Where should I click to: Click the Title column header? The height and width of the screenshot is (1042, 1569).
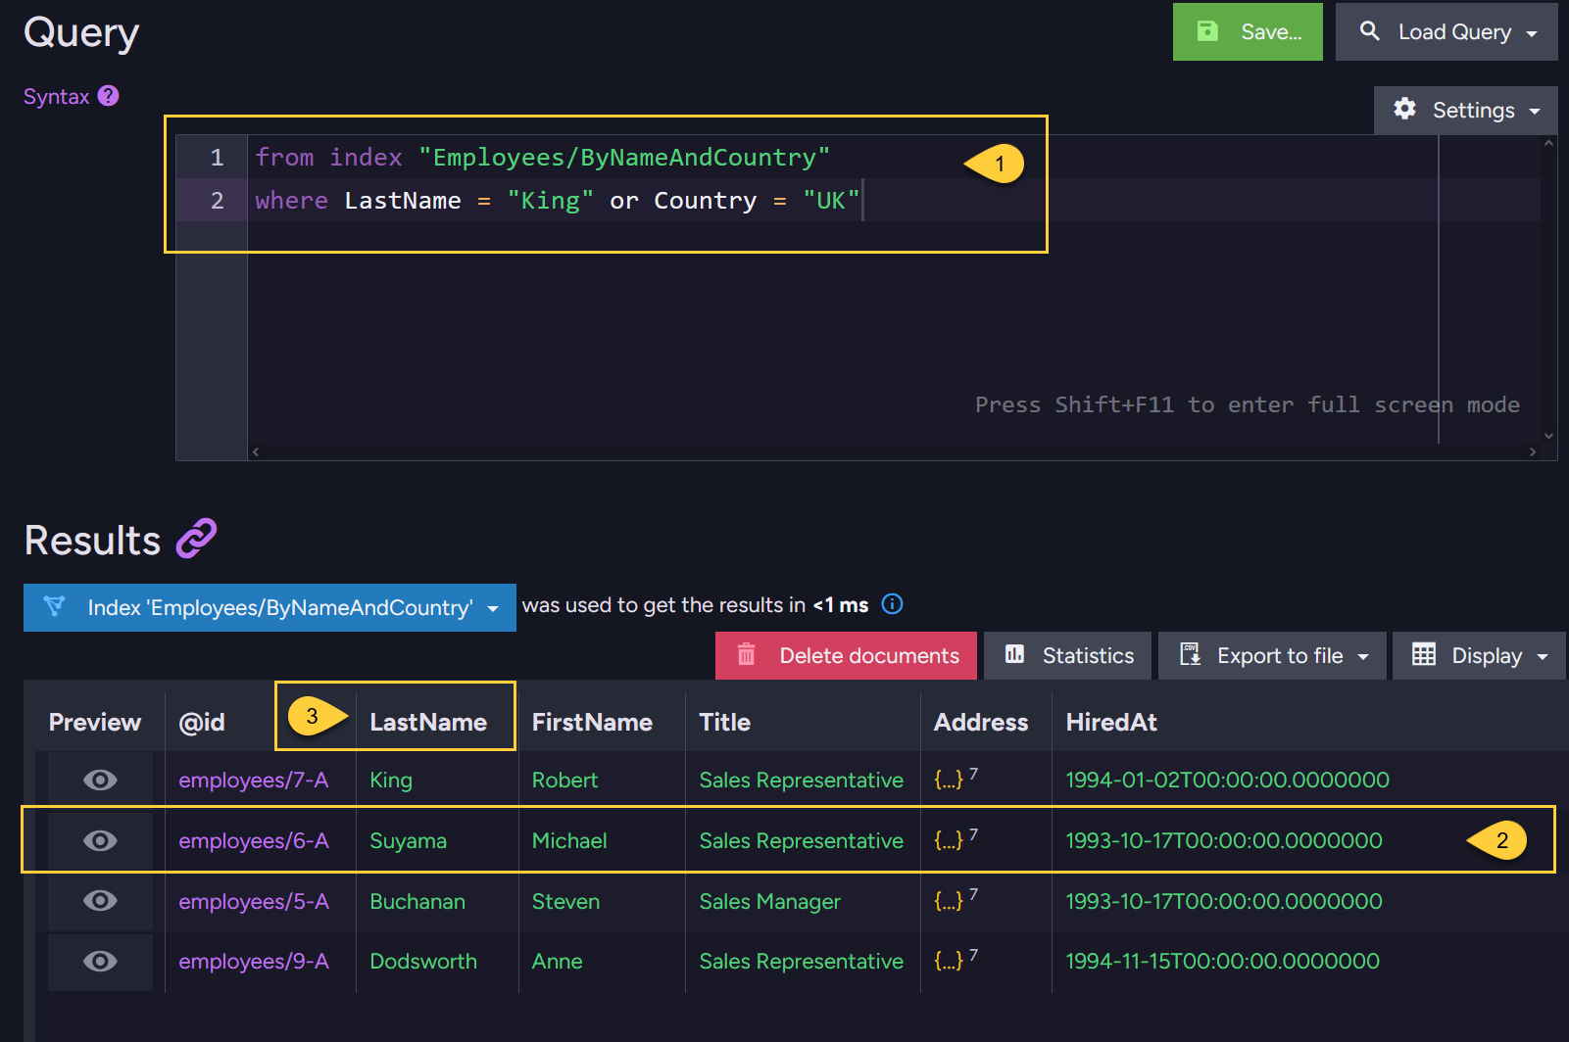click(724, 722)
